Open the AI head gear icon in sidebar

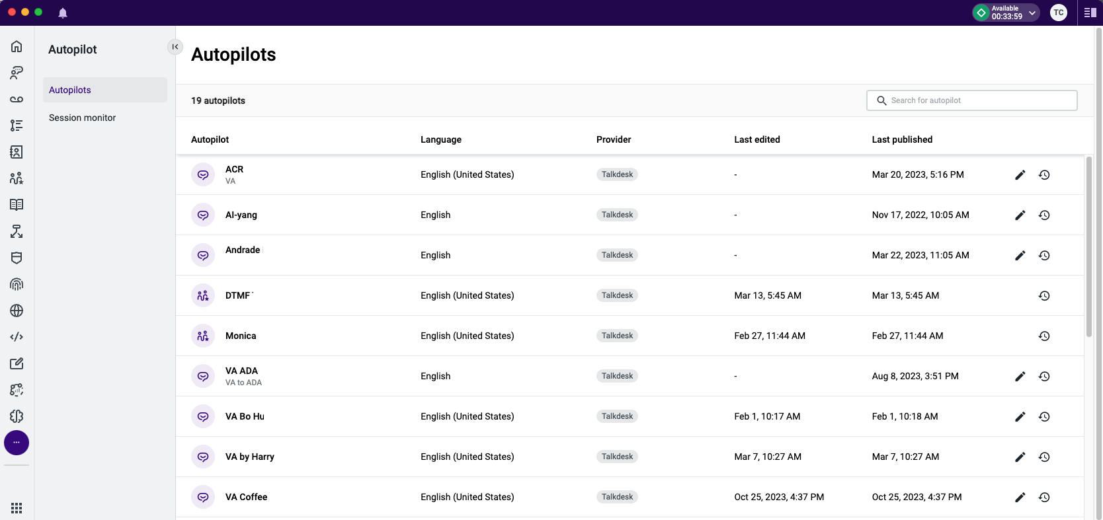[x=17, y=390]
